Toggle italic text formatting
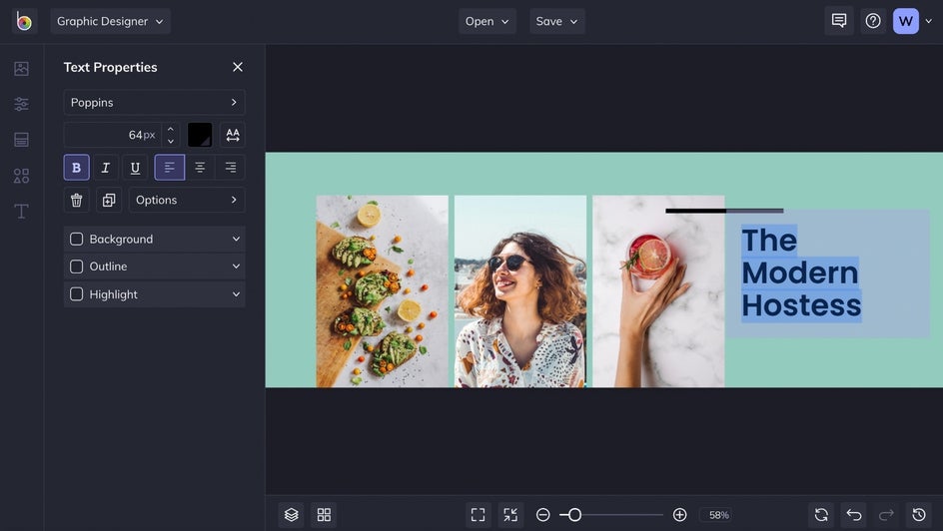 105,168
